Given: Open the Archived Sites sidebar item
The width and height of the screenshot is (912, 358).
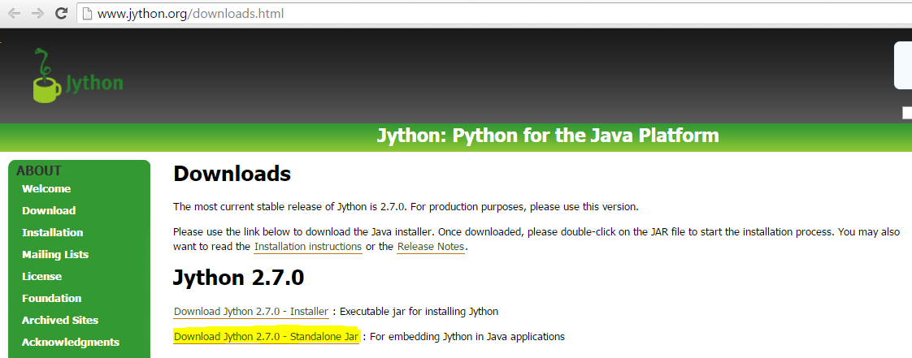Looking at the screenshot, I should tap(60, 320).
